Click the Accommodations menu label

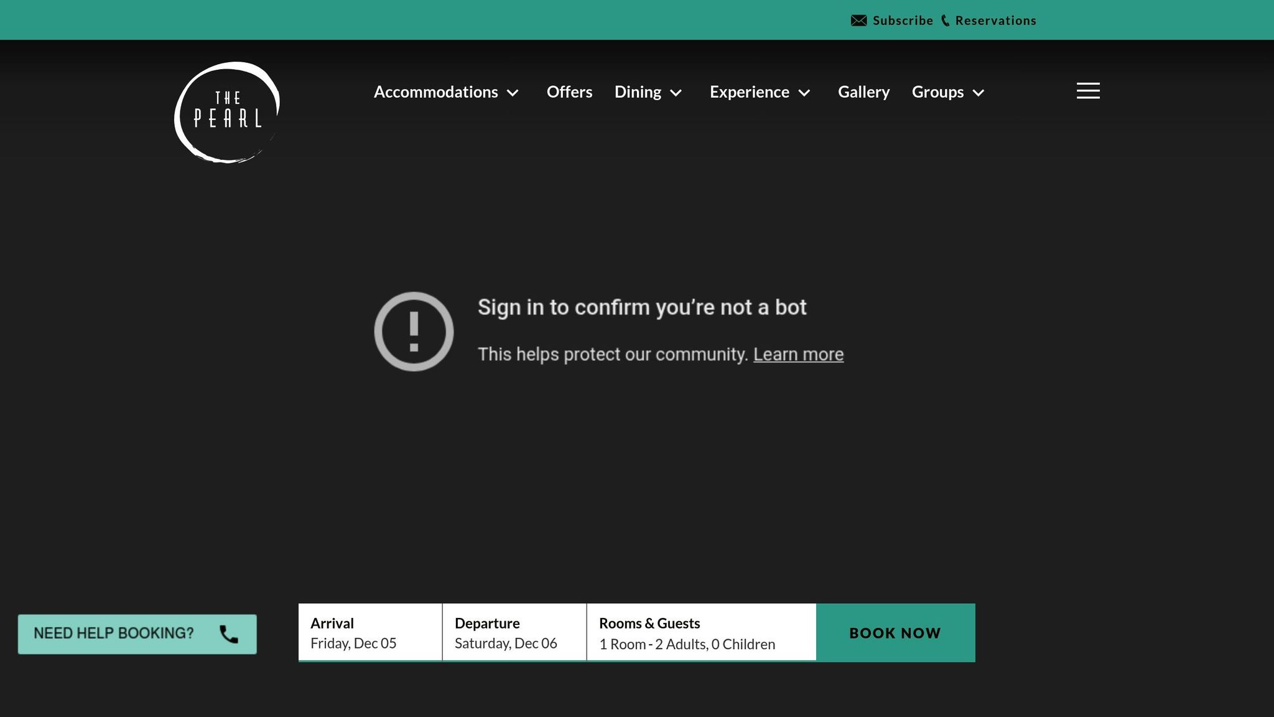pos(435,92)
